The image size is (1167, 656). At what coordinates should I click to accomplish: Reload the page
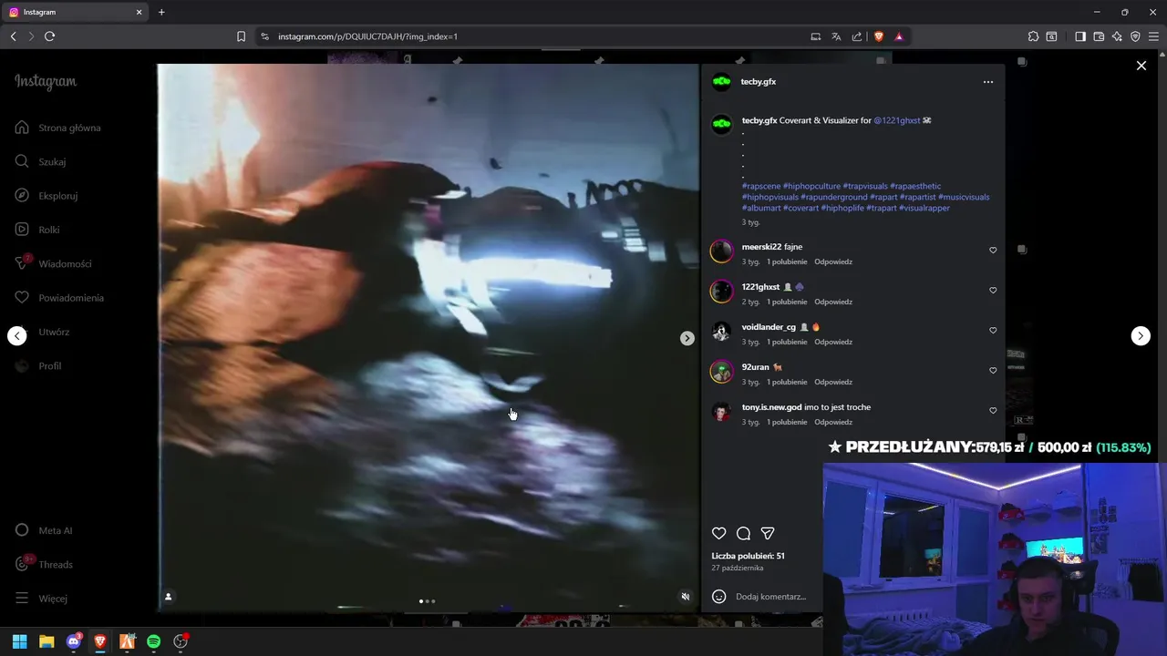tap(49, 36)
